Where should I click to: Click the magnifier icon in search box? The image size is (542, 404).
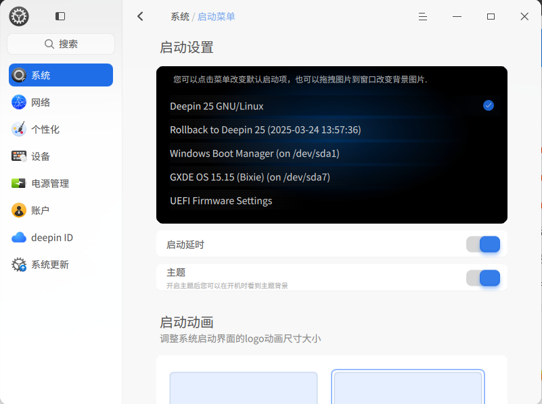point(49,44)
